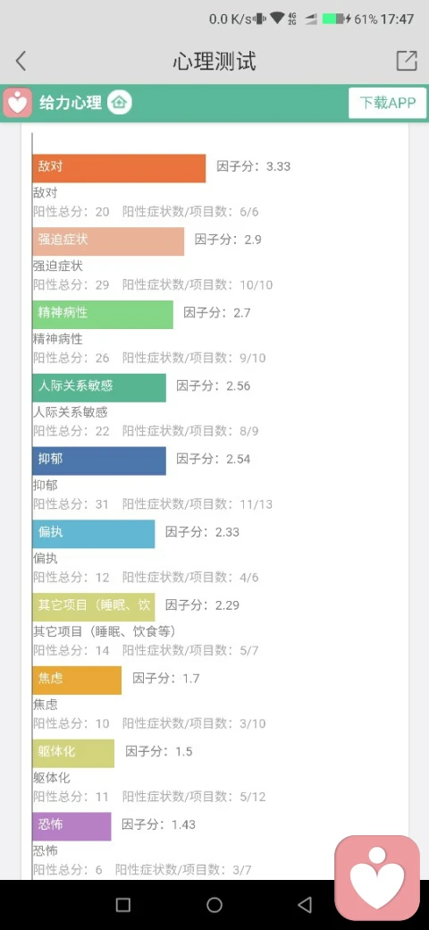Select the purple 恐怖 bar
This screenshot has height=930, width=429.
71,826
